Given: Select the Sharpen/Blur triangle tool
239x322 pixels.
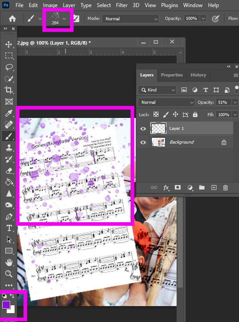Looking at the screenshot, I should [9, 193].
